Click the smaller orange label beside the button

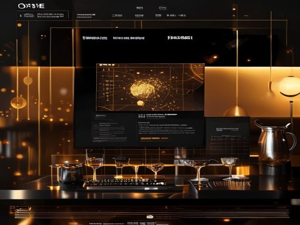point(165,138)
